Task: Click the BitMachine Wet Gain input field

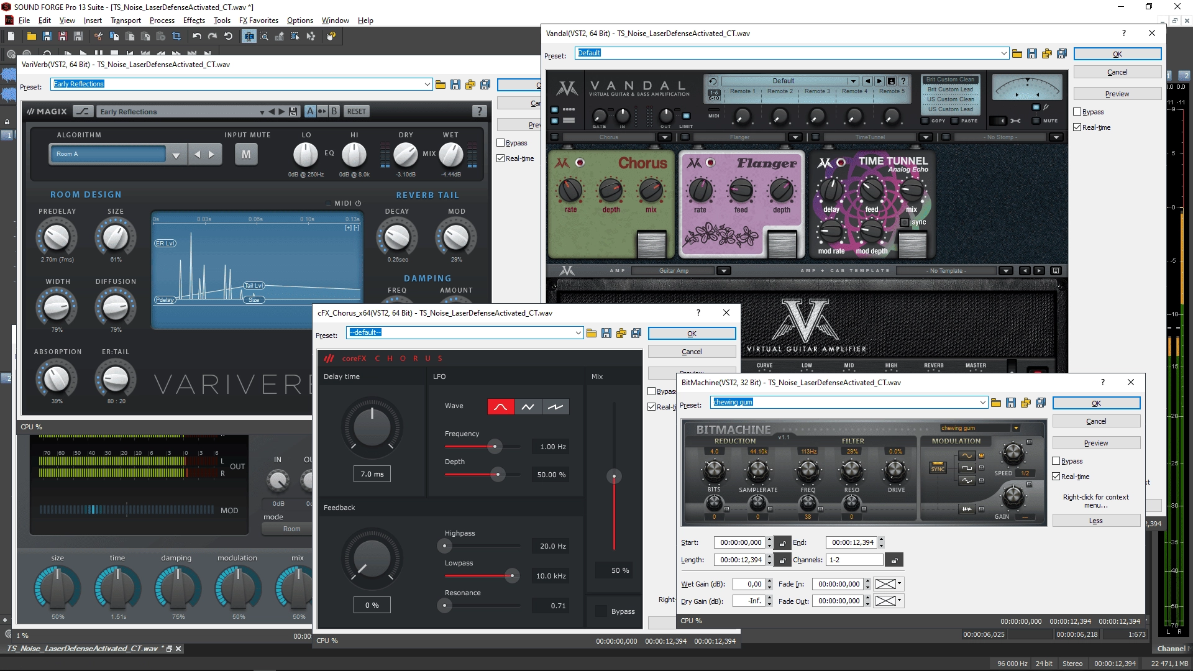Action: point(749,584)
